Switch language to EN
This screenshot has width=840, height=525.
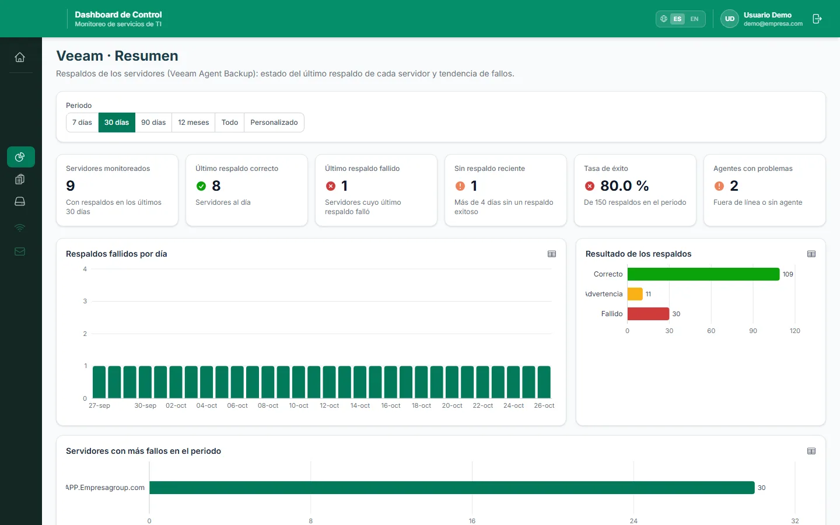694,19
